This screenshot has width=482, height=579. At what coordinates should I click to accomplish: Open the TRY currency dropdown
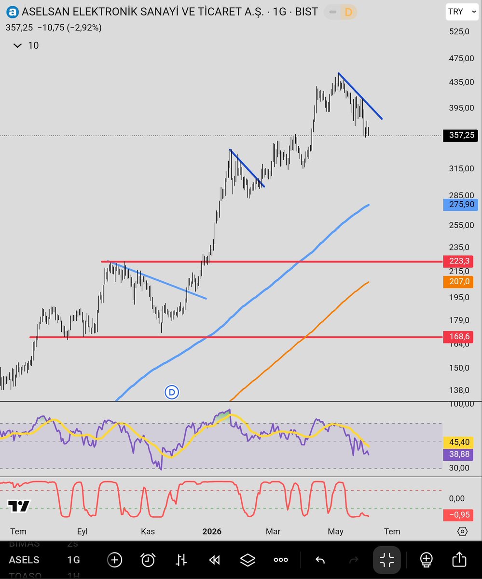click(x=462, y=12)
